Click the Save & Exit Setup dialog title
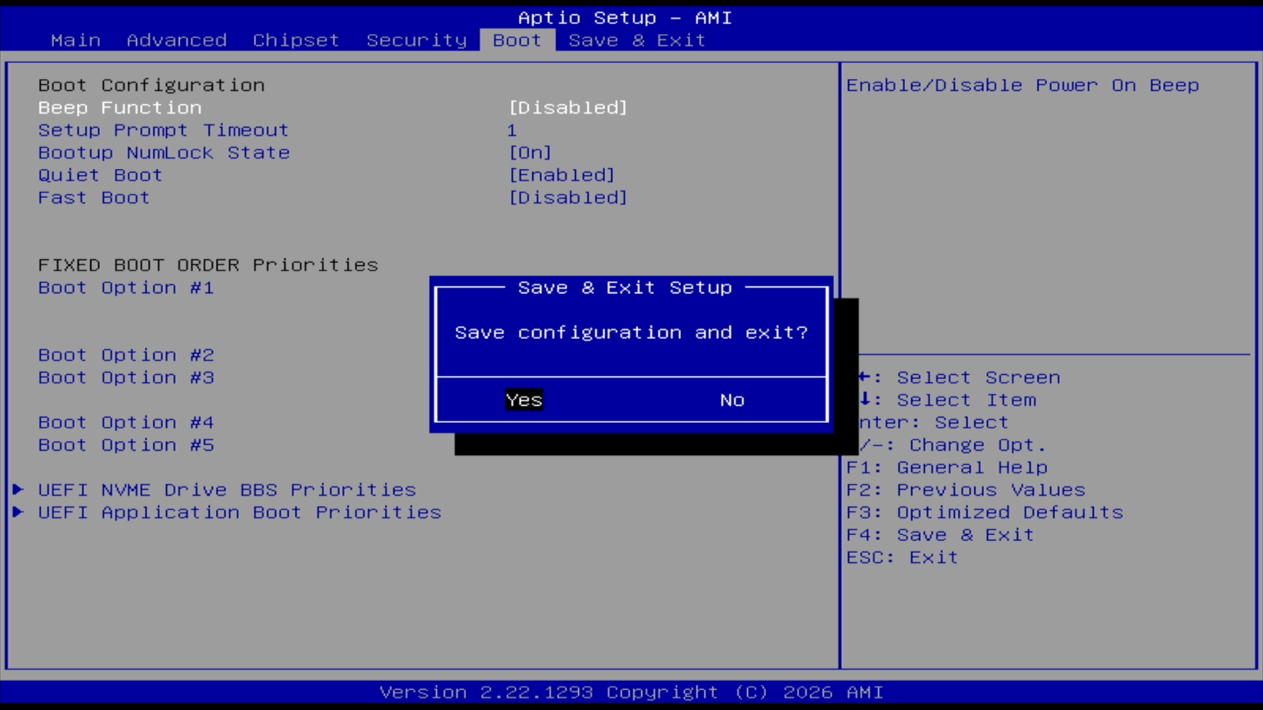The width and height of the screenshot is (1263, 710). pyautogui.click(x=625, y=288)
